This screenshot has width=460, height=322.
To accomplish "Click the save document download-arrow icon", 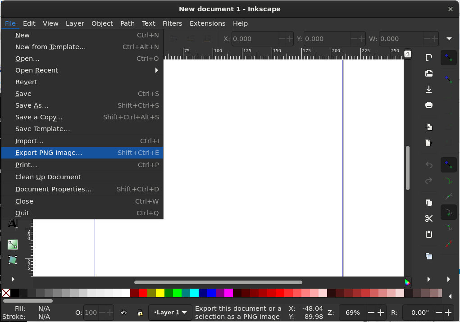I will [428, 89].
